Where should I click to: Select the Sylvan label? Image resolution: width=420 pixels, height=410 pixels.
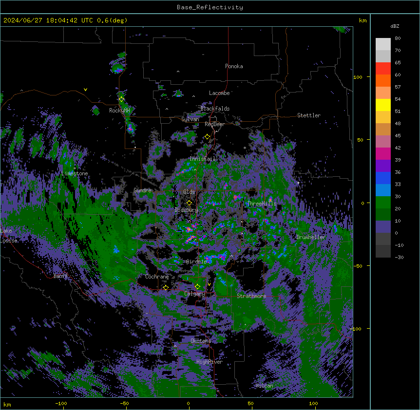click(190, 119)
